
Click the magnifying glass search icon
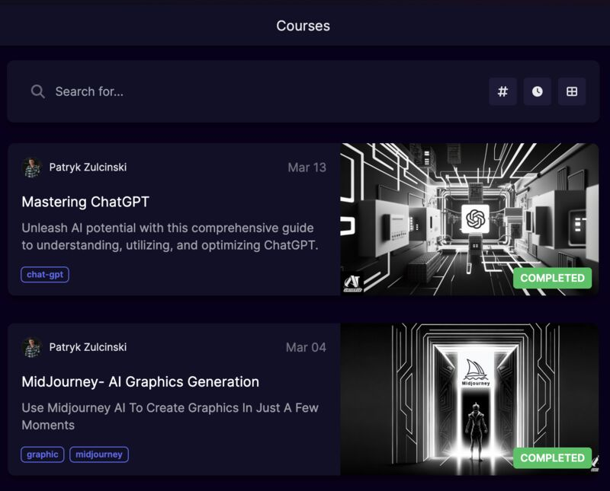[x=37, y=91]
